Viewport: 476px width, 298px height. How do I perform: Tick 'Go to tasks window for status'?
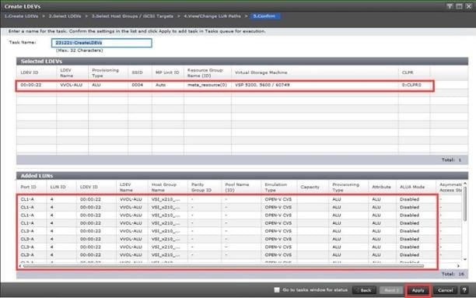277,289
